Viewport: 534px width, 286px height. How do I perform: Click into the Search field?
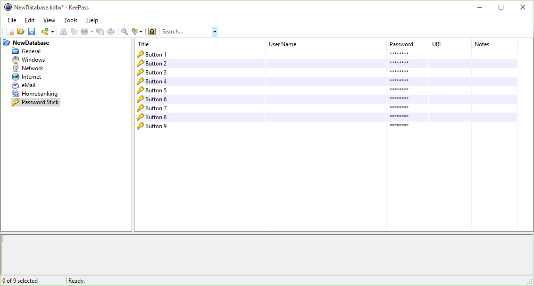[186, 32]
